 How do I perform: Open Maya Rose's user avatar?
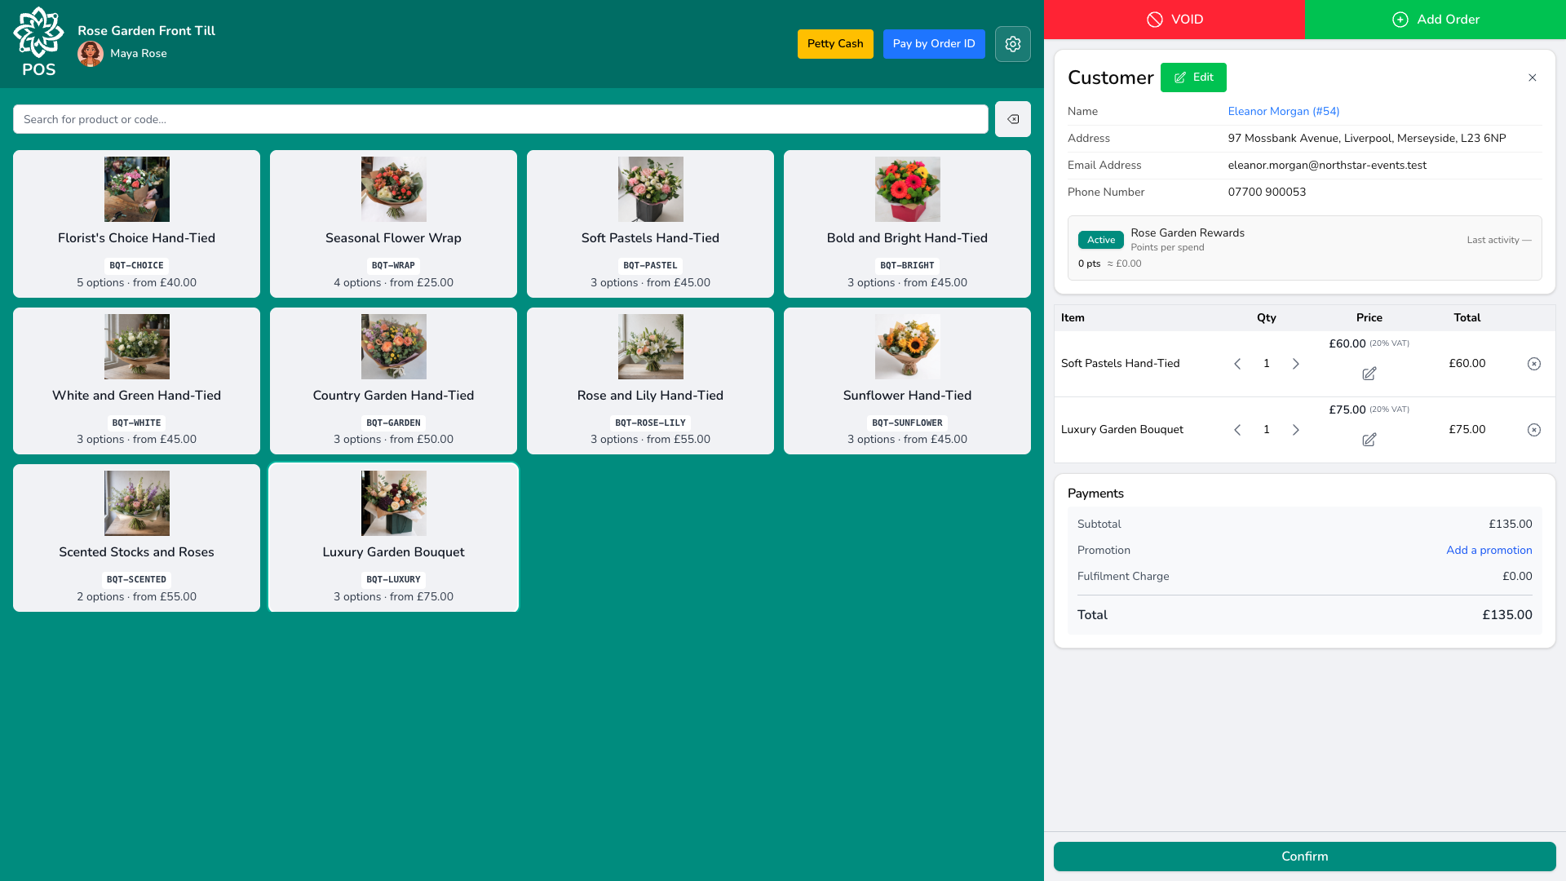pyautogui.click(x=91, y=54)
